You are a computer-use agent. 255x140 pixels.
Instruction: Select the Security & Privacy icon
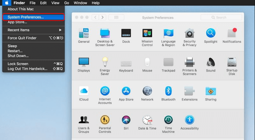pos(190,33)
